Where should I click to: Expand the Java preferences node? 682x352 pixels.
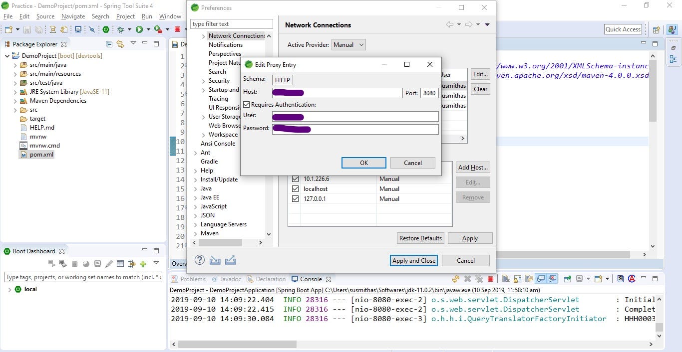click(196, 188)
